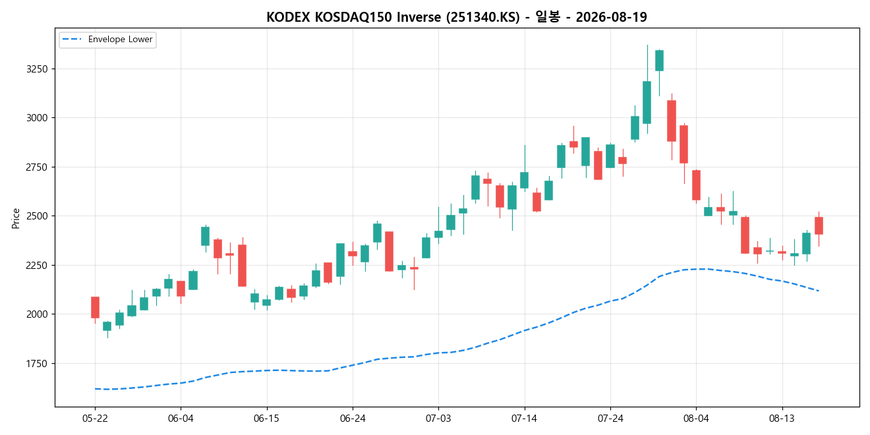Click the 2000 y-axis tick label
Image resolution: width=870 pixels, height=435 pixels.
tap(38, 314)
